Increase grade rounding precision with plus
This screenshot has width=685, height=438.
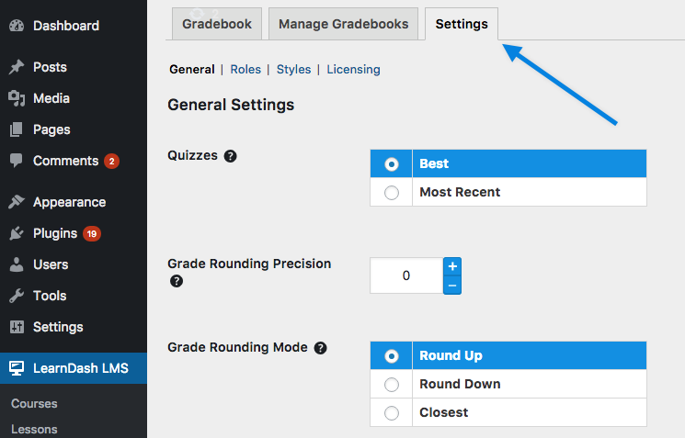click(452, 266)
